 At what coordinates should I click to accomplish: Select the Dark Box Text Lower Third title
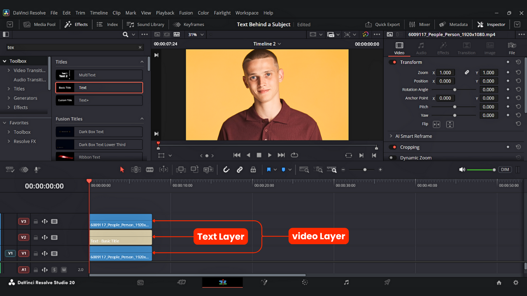coord(99,144)
